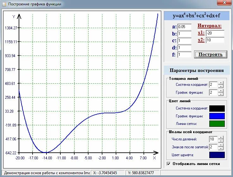
Task: Click the X axis value -2.00
Action: pos(102,158)
